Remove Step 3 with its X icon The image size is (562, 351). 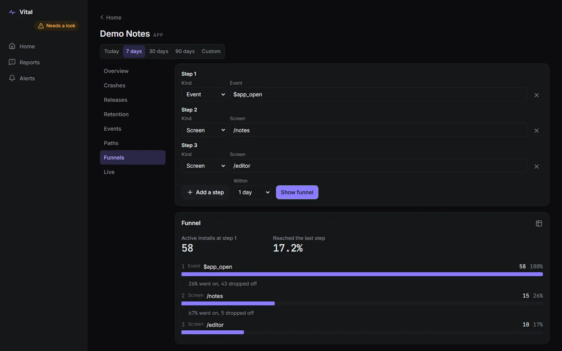pos(537,167)
